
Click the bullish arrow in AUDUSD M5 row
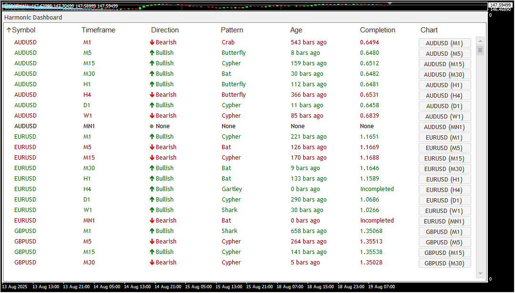coord(152,53)
